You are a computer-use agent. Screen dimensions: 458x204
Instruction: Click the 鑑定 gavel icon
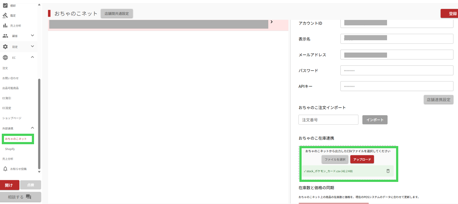click(5, 16)
